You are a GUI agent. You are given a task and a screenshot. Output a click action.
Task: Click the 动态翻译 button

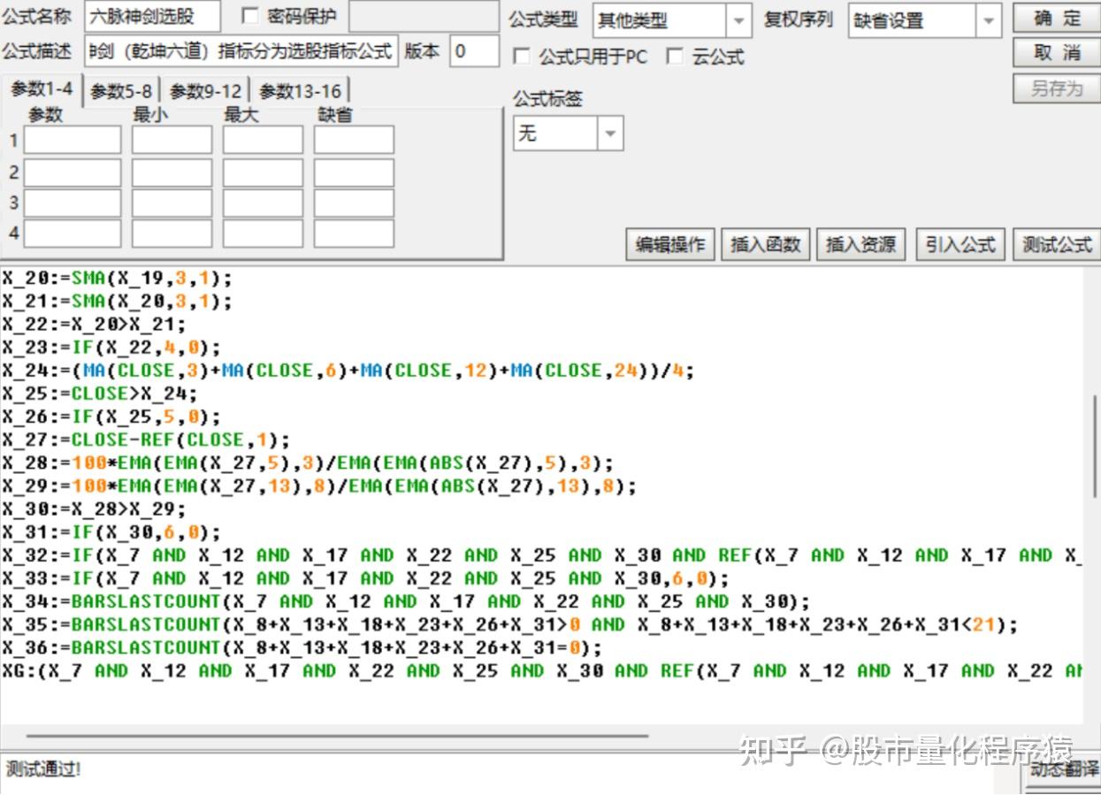point(1064,768)
